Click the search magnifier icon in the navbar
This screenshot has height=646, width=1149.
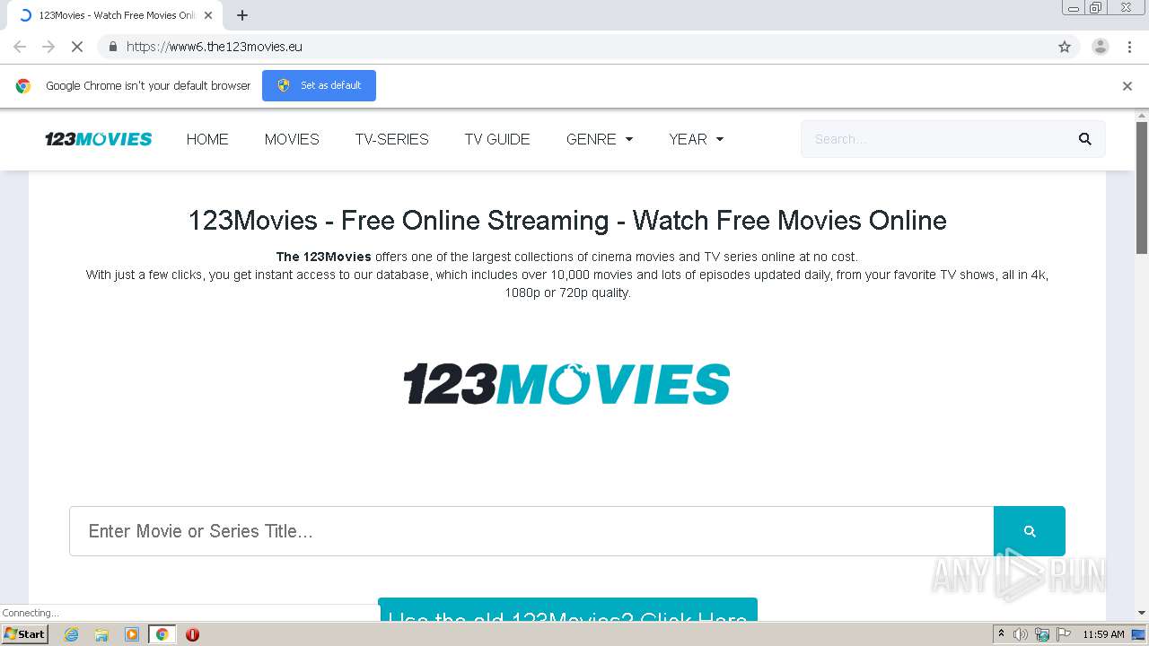[x=1084, y=139]
